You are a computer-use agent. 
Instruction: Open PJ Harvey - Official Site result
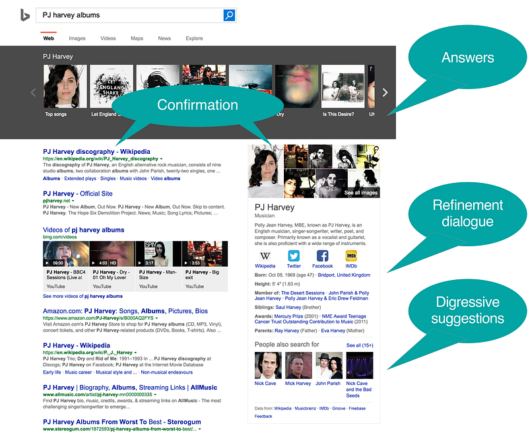78,193
